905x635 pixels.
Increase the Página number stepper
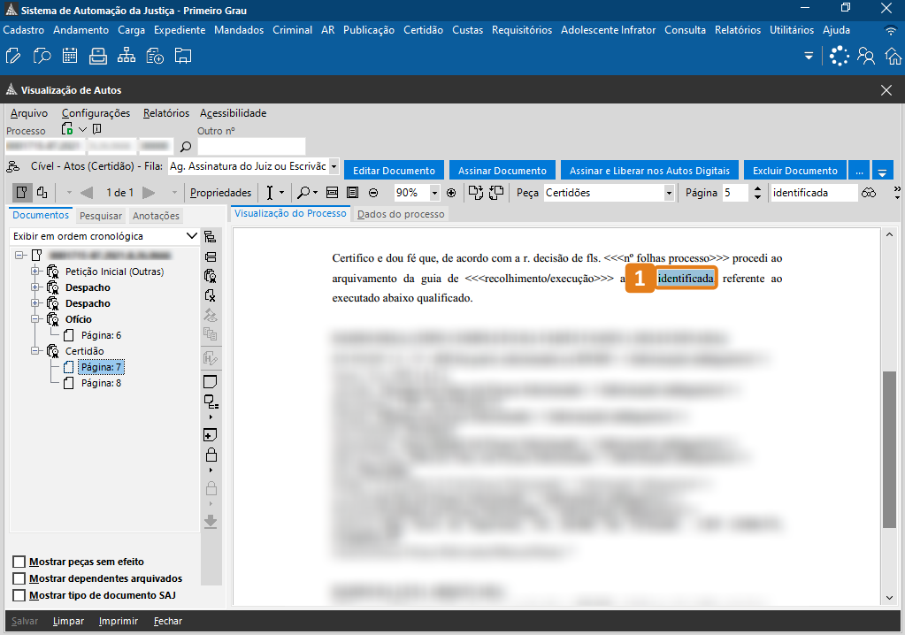coord(757,188)
